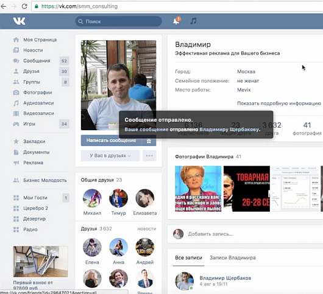The width and height of the screenshot is (323, 294).
Task: Open Видеозаписи in sidebar
Action: (38, 113)
